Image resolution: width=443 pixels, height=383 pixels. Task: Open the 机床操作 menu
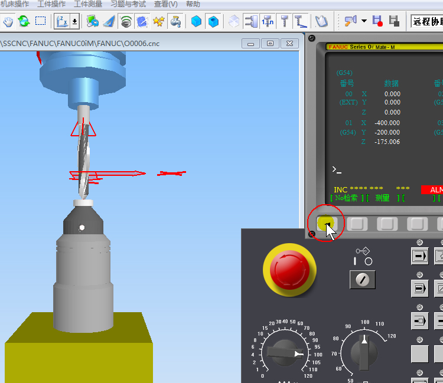click(15, 4)
